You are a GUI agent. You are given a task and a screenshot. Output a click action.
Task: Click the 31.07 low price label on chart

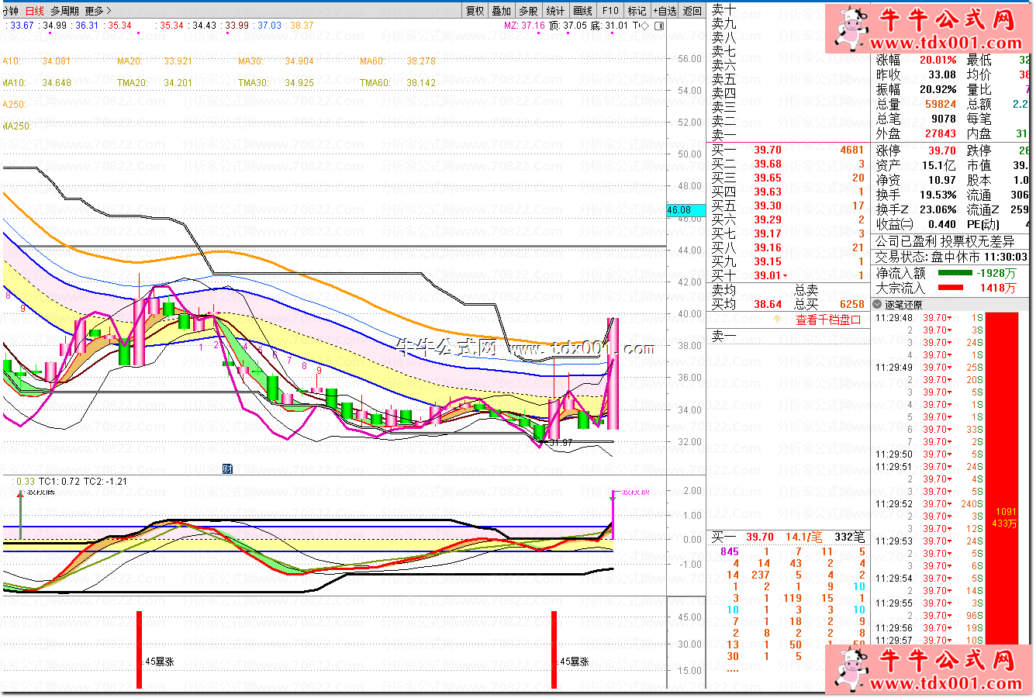pos(560,443)
